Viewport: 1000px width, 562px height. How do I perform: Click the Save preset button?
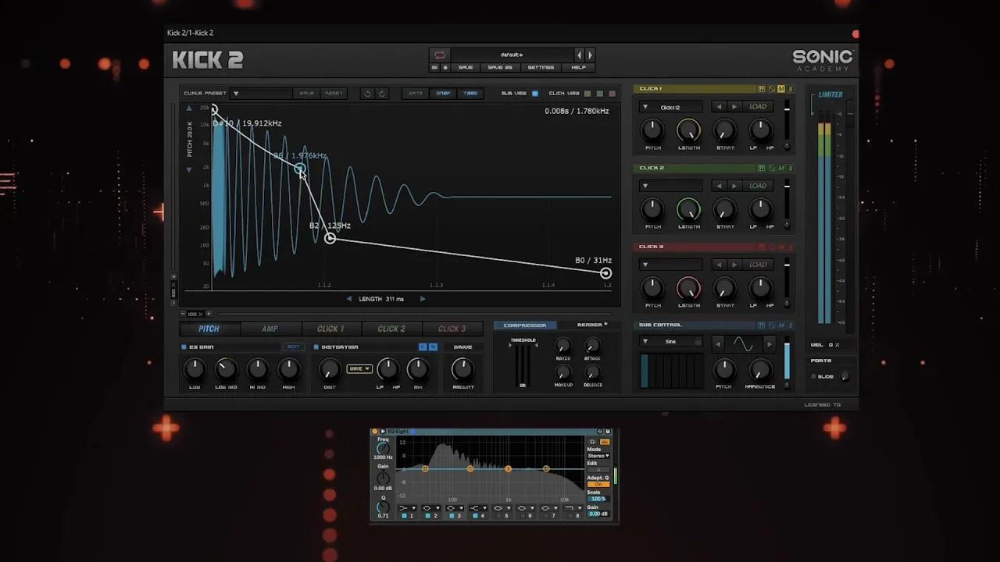point(466,67)
